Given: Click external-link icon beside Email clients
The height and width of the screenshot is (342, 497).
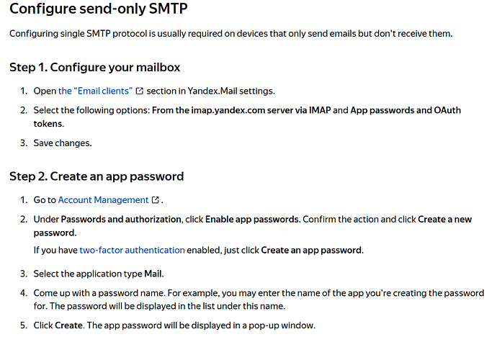Looking at the screenshot, I should [140, 91].
